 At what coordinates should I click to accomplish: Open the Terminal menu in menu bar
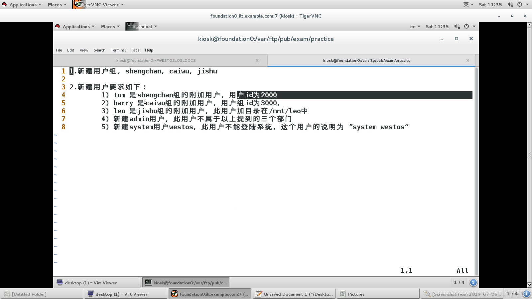click(x=118, y=50)
